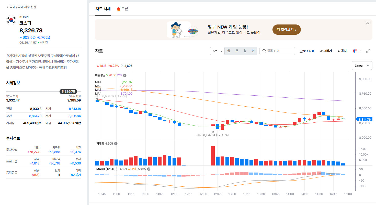
Task: Open the 5분 interval dropdown
Action: (217, 51)
